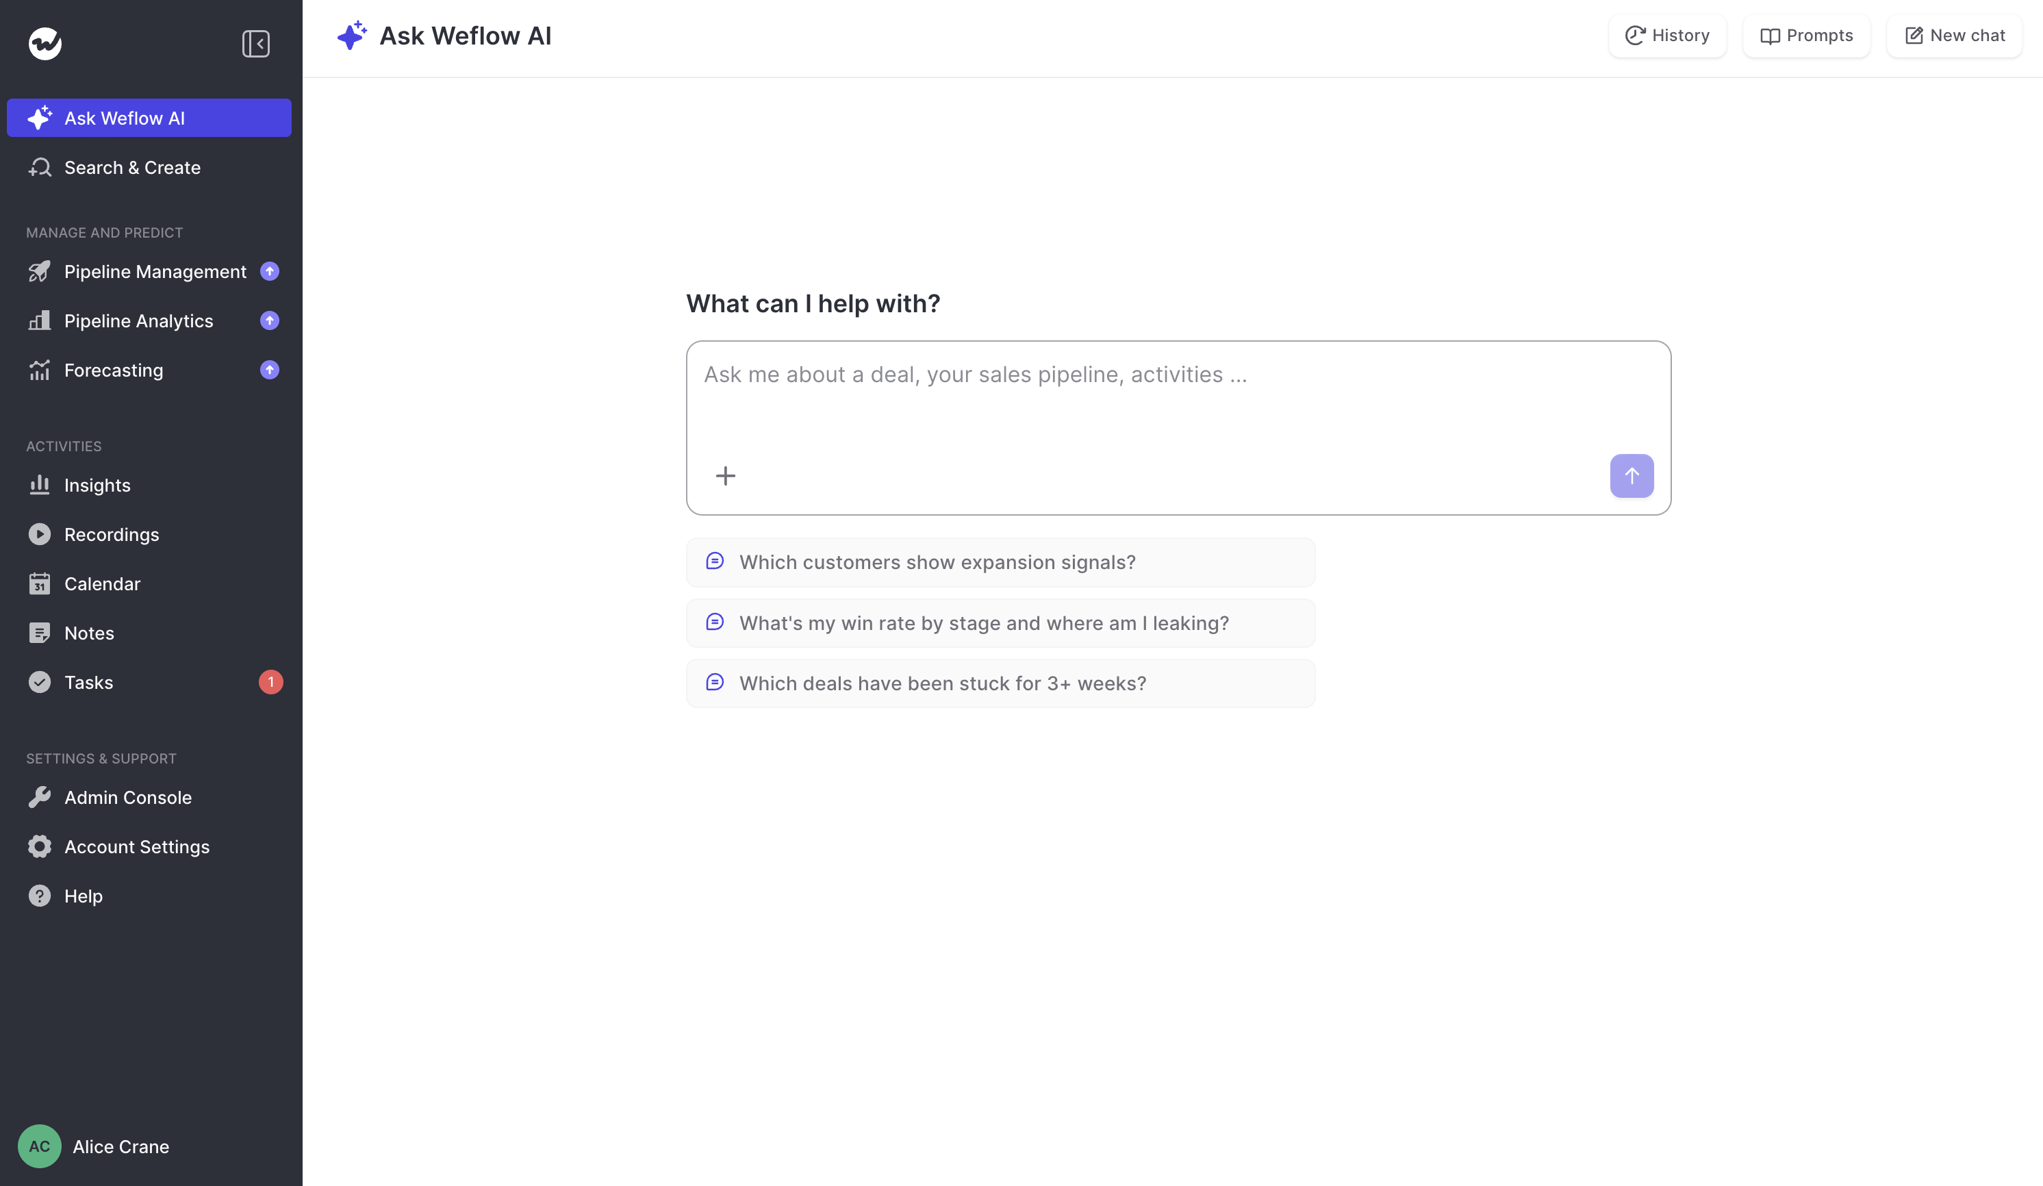Click chat icon beside win rate suggestion
This screenshot has width=2043, height=1186.
coord(715,622)
